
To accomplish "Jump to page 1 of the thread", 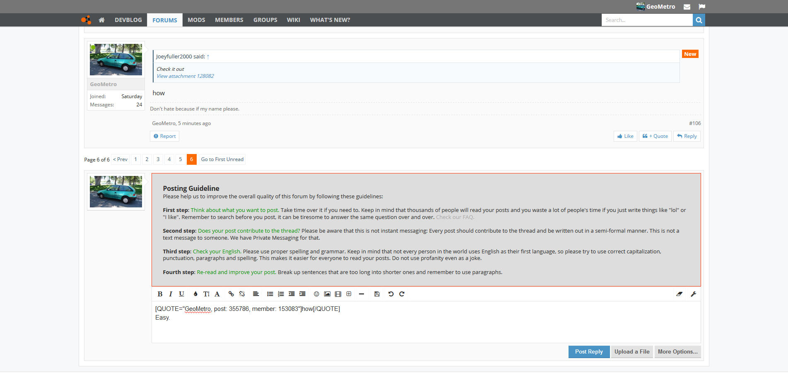I will click(135, 159).
